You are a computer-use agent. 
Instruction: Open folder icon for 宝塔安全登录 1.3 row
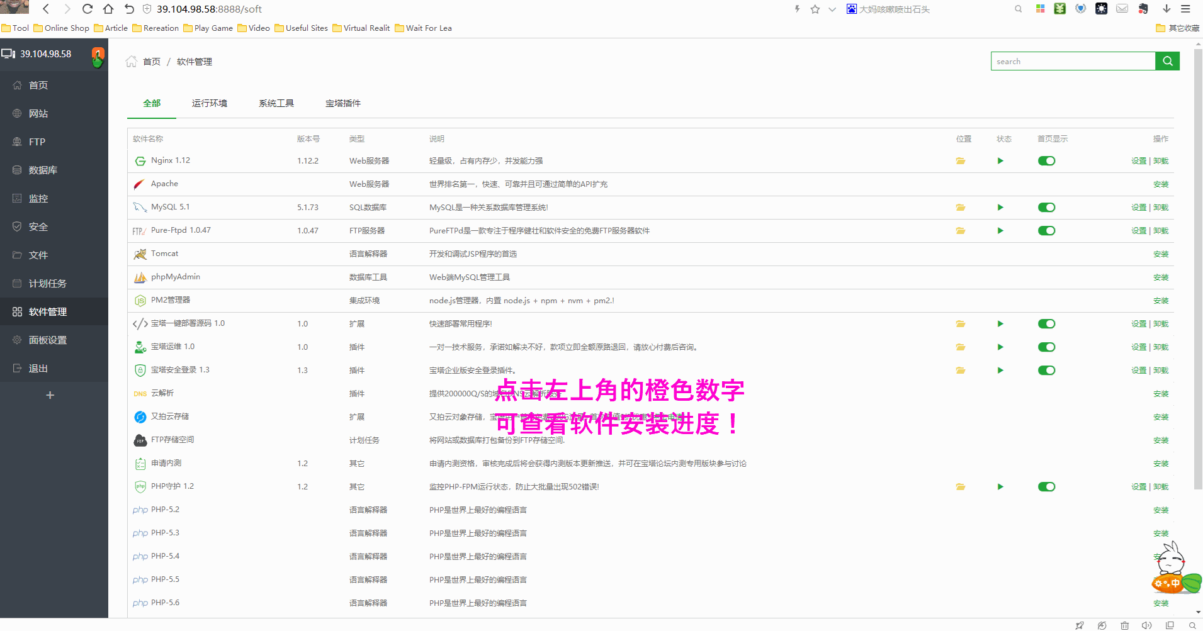tap(961, 371)
